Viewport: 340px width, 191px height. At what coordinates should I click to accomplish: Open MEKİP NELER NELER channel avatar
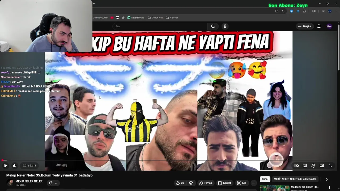10,183
